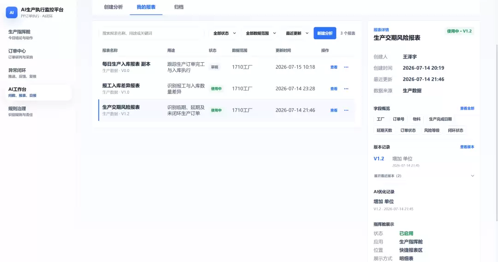Click 查看全部 in 字段概览
The width and height of the screenshot is (498, 262).
(x=467, y=108)
